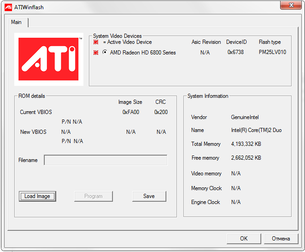This screenshot has width=305, height=252.
Task: Click the 'Video memory' label
Action: pyautogui.click(x=206, y=174)
